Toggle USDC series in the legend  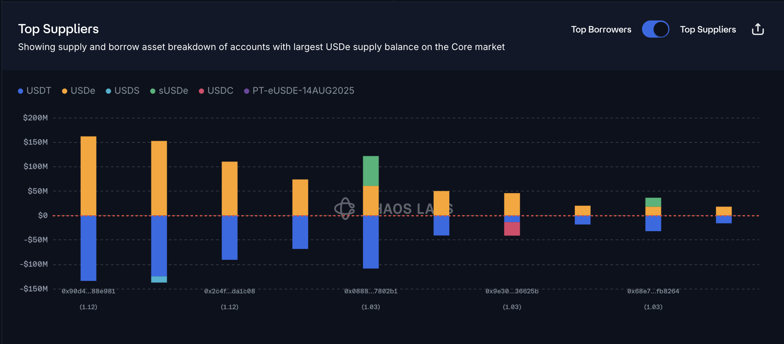220,91
